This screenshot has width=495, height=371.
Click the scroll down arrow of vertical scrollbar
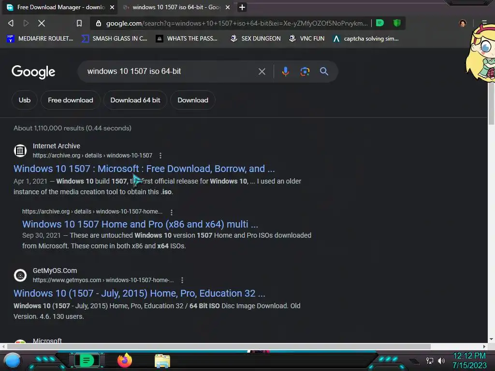[x=491, y=340]
